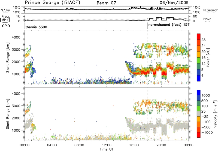Pick the yellow 16-20 dB power color segment

(199, 54)
